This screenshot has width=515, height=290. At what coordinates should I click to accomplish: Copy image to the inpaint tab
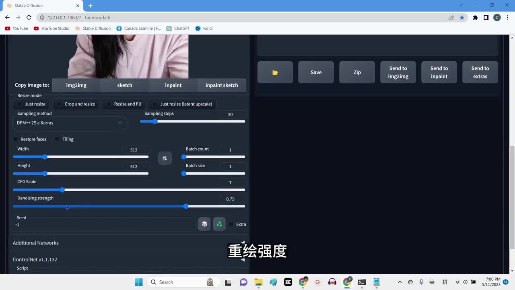(173, 85)
